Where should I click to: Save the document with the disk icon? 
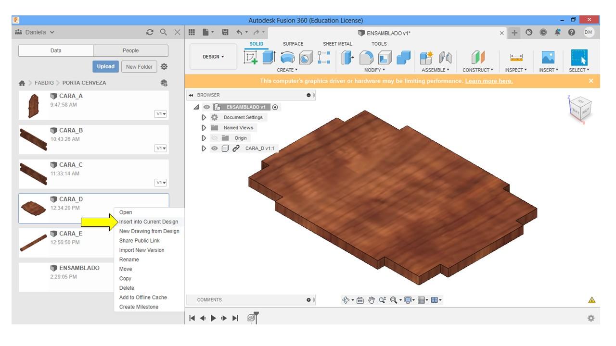pyautogui.click(x=225, y=32)
